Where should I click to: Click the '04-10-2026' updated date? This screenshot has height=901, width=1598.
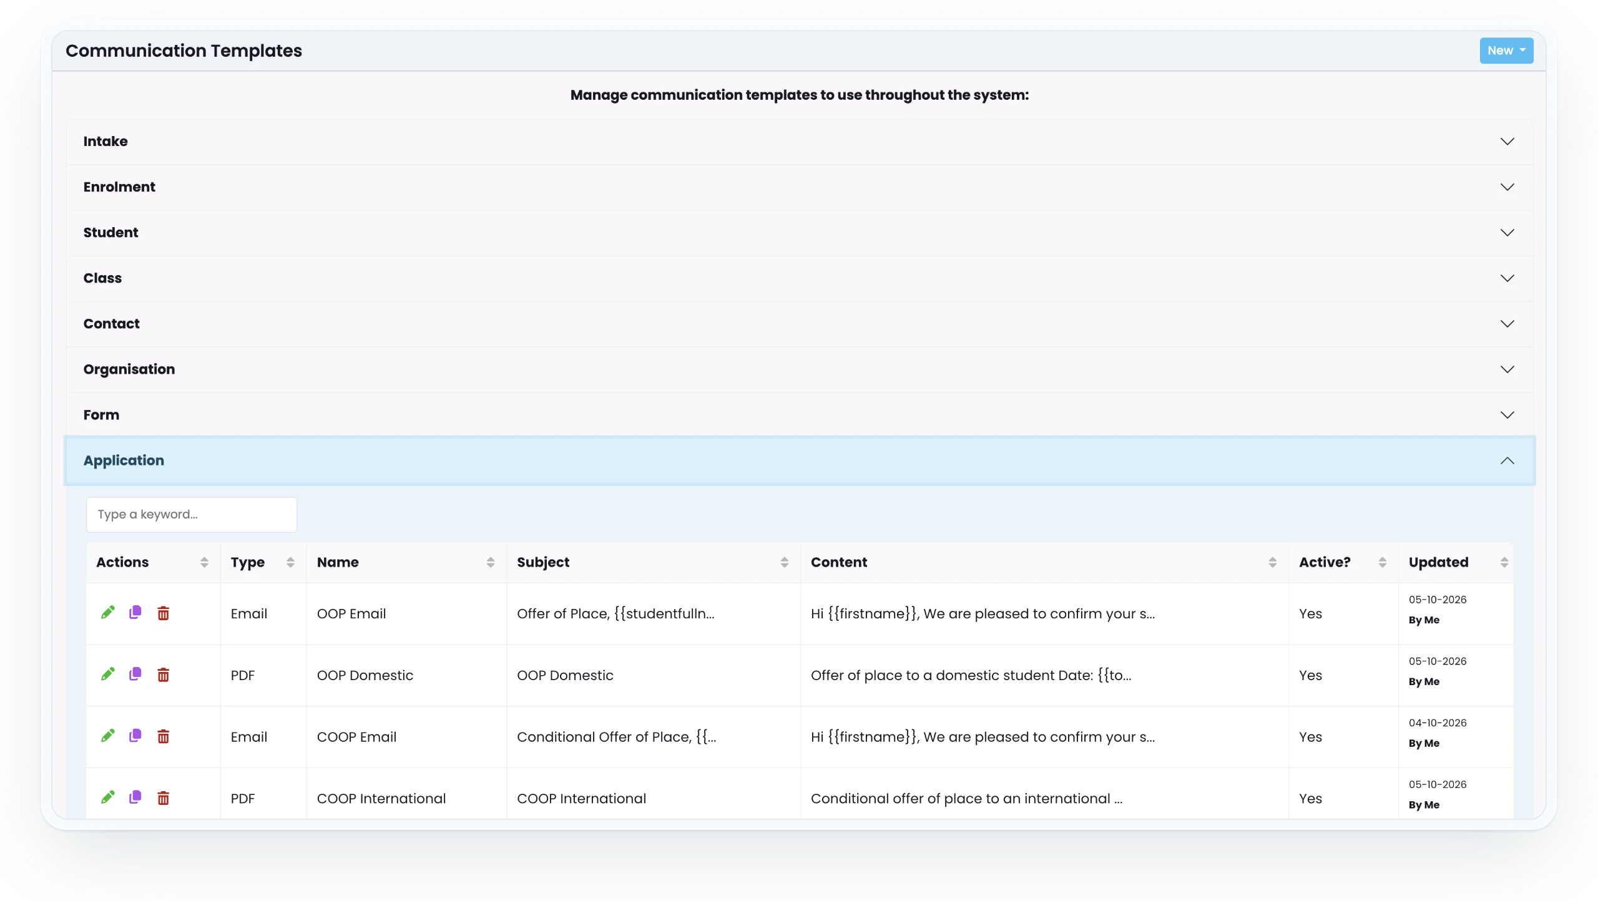(x=1438, y=723)
